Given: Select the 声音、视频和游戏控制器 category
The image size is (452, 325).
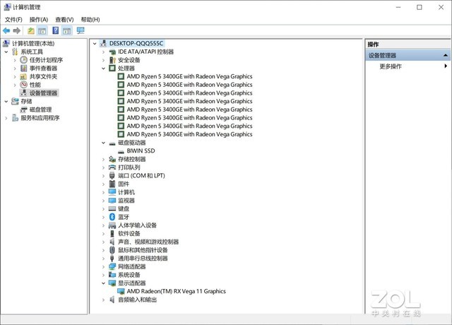Looking at the screenshot, I should [148, 242].
